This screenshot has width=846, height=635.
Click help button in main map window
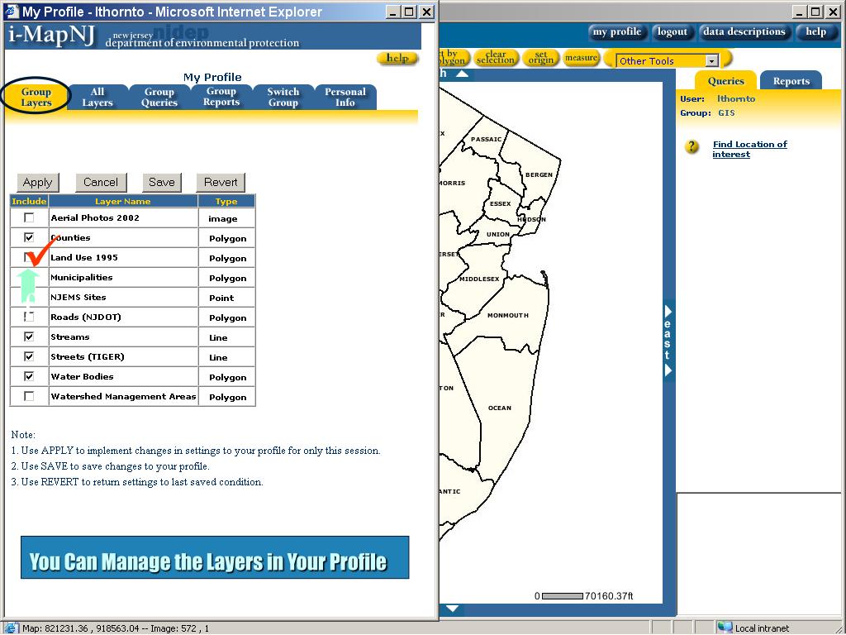click(x=815, y=32)
